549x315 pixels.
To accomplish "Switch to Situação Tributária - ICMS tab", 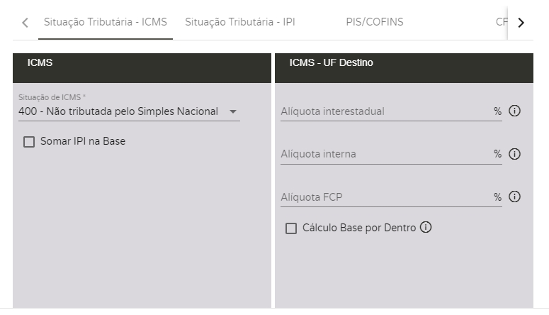I will pyautogui.click(x=105, y=22).
